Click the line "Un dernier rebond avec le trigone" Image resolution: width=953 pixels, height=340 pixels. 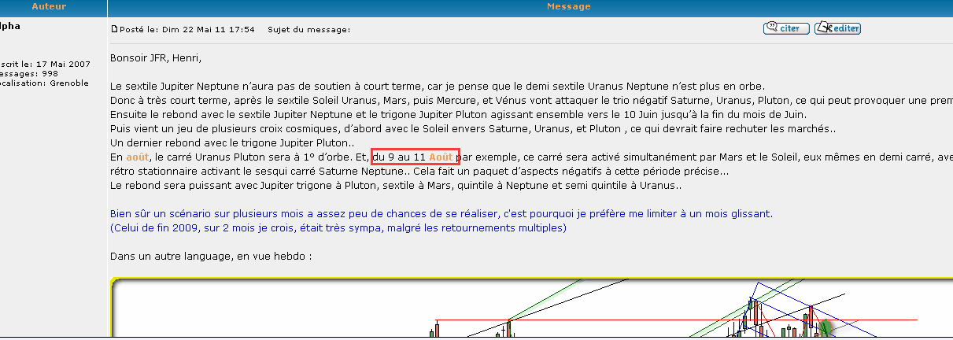tap(232, 143)
